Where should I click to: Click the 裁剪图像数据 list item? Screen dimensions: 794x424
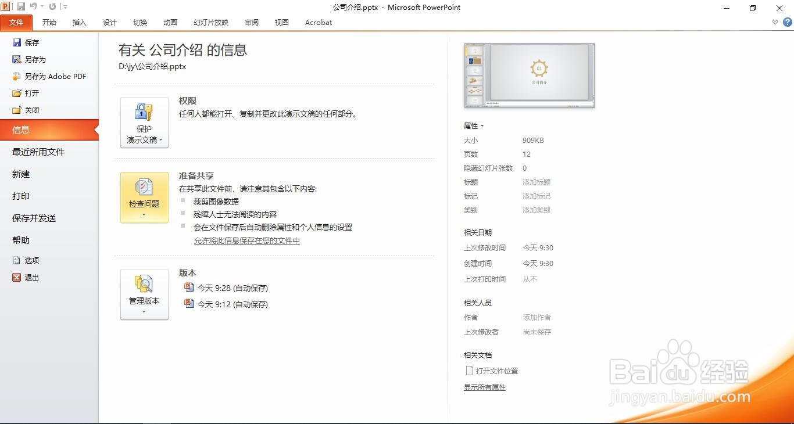[216, 202]
